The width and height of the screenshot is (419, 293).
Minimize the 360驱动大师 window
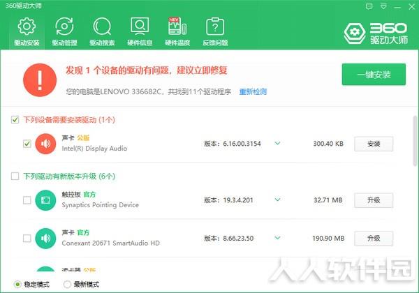397,7
